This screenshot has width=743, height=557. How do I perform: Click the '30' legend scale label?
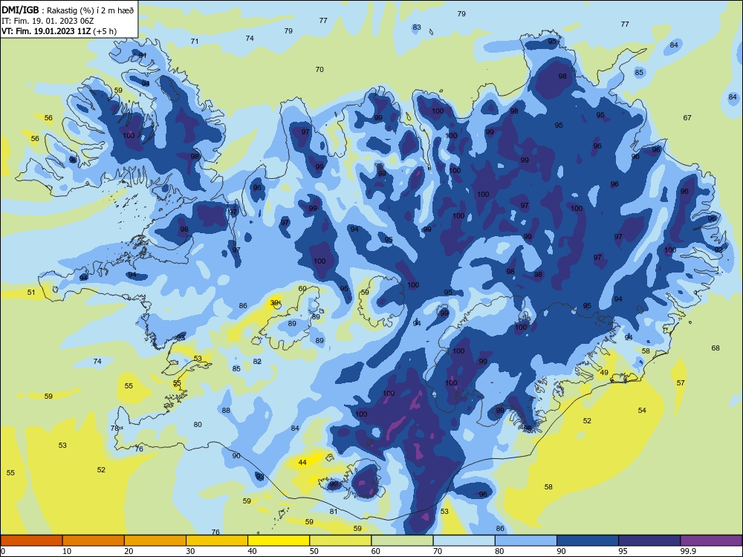190,551
